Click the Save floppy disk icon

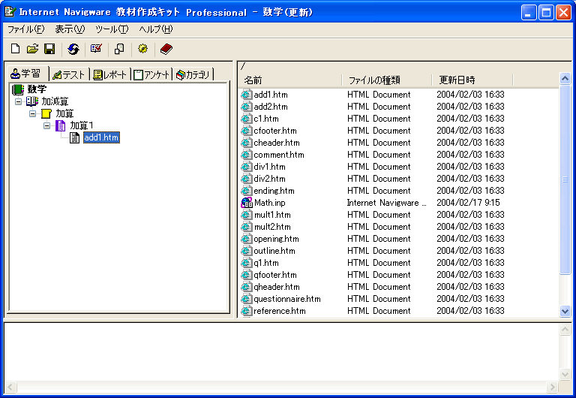point(49,49)
